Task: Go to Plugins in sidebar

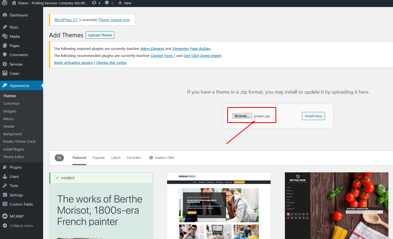Action: pyautogui.click(x=15, y=167)
